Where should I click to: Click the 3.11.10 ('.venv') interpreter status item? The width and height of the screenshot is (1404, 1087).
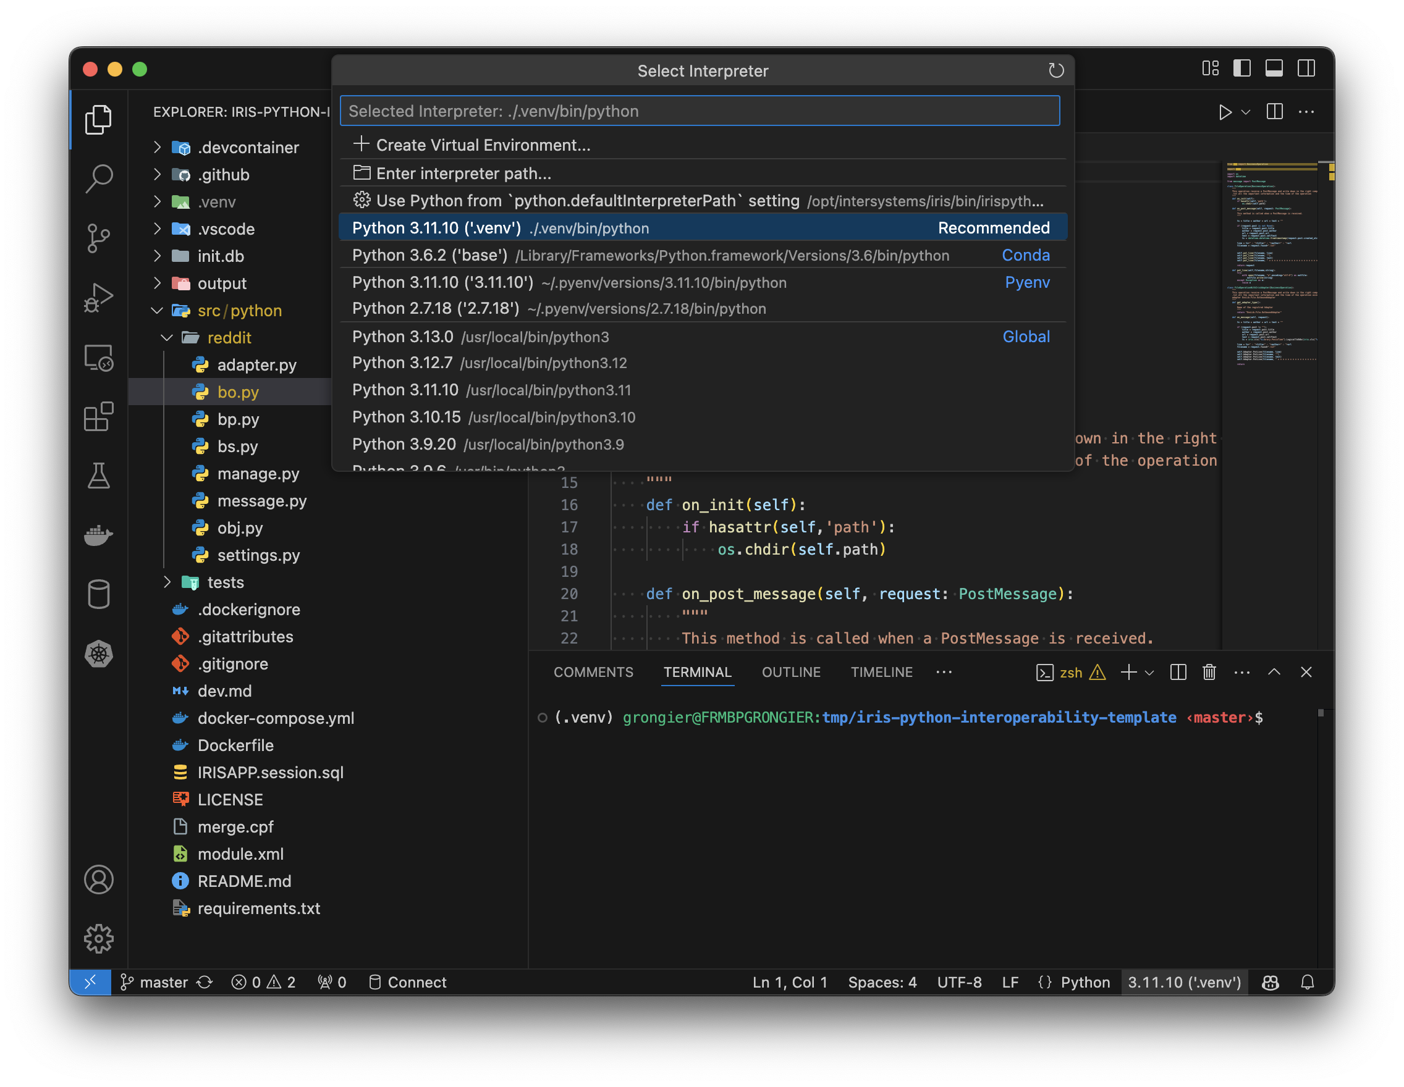click(1184, 982)
